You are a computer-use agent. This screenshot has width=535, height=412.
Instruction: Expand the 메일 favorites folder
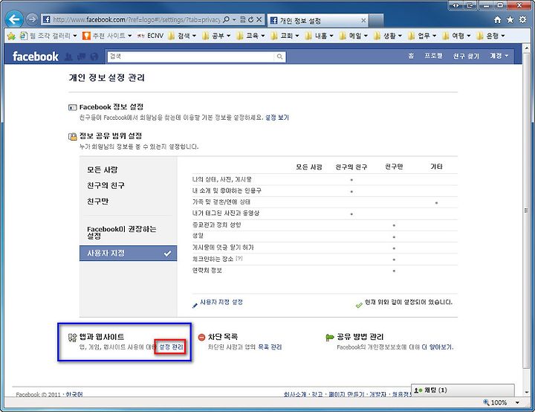[354, 36]
